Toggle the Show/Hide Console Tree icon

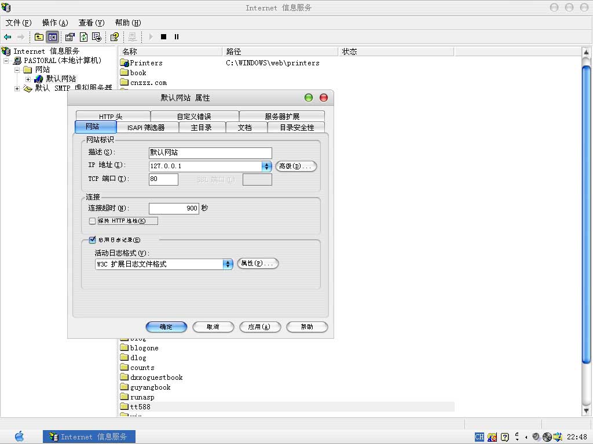[x=53, y=37]
